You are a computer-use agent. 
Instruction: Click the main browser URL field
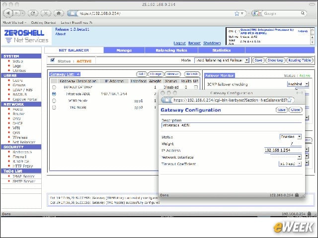pos(156,13)
